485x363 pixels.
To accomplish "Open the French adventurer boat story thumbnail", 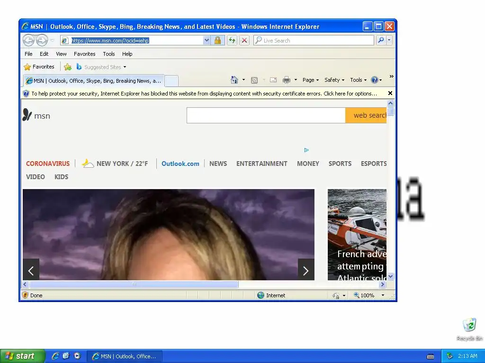I will pos(357,234).
